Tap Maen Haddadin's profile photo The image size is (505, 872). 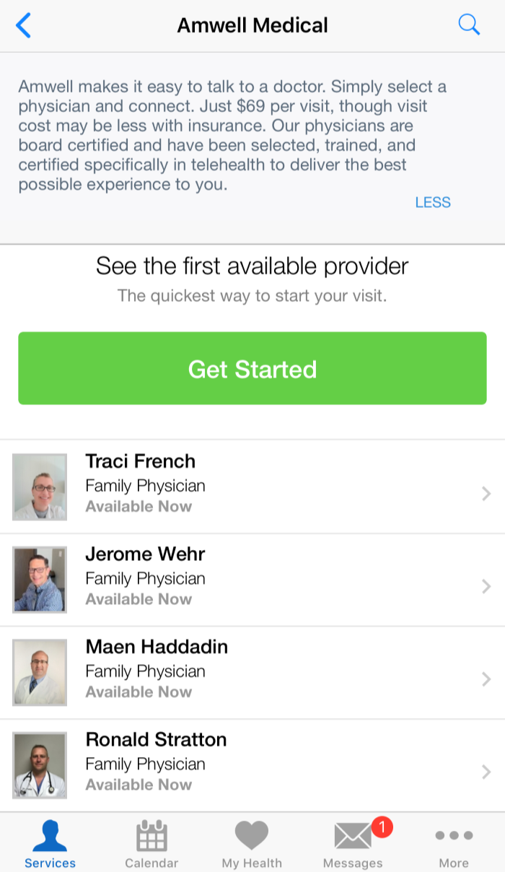[x=40, y=672]
